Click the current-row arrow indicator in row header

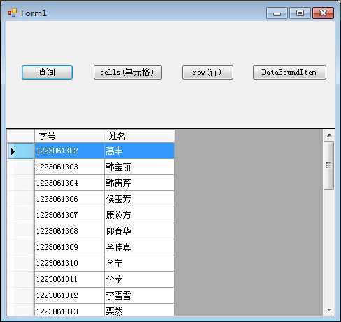click(x=13, y=151)
